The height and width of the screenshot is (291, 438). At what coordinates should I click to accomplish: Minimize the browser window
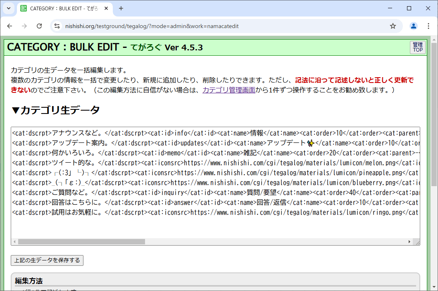[x=390, y=8]
